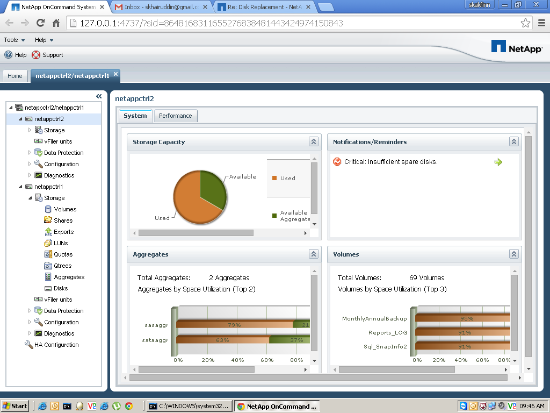Image resolution: width=550 pixels, height=413 pixels.
Task: Open the Tools dropdown menu
Action: pos(15,40)
